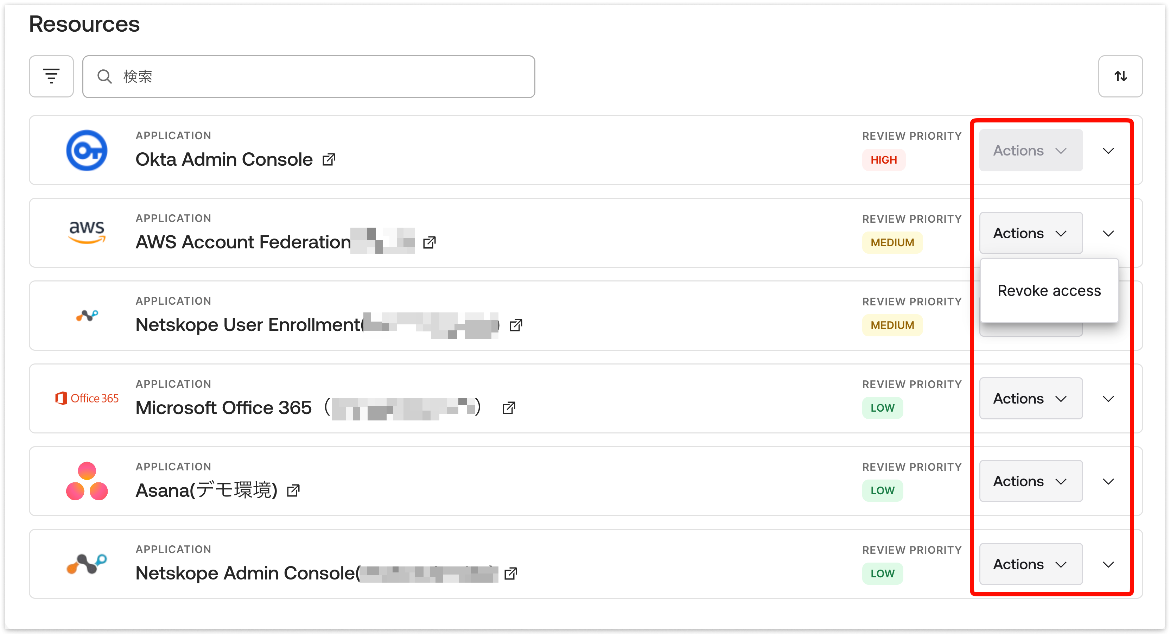Expand the Okta Admin Console row chevron
The image size is (1170, 634).
click(x=1108, y=151)
